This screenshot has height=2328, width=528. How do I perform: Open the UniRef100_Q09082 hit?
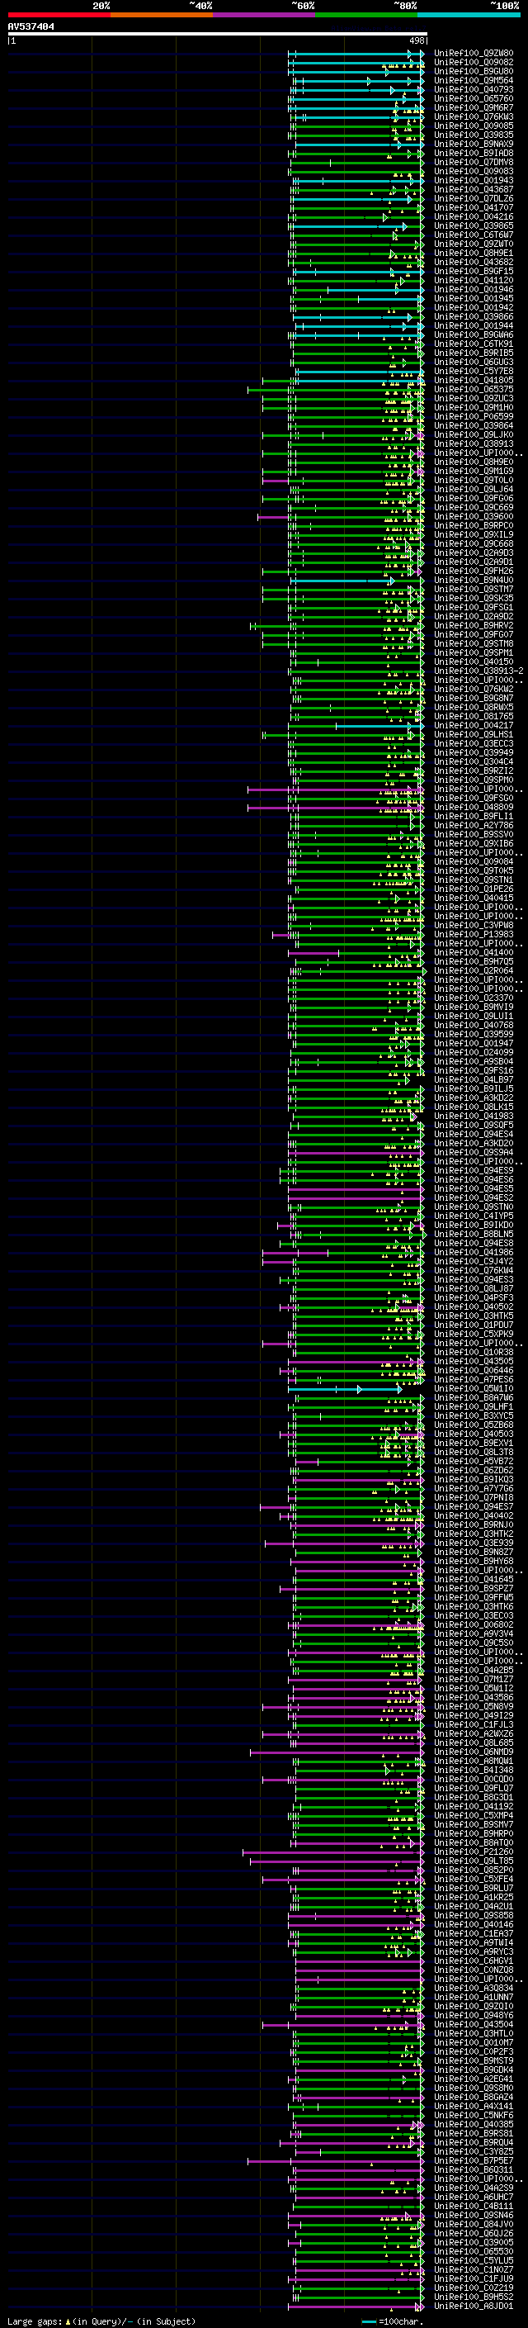click(x=473, y=63)
